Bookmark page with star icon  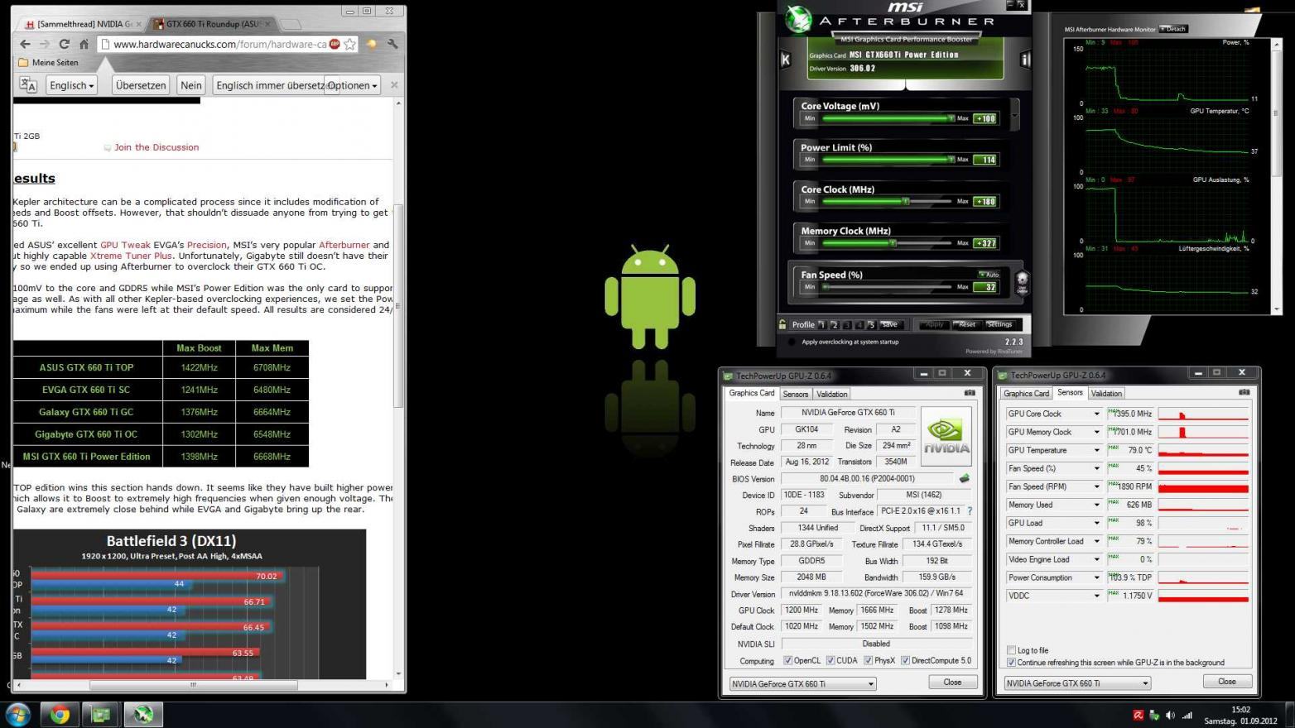pos(350,44)
